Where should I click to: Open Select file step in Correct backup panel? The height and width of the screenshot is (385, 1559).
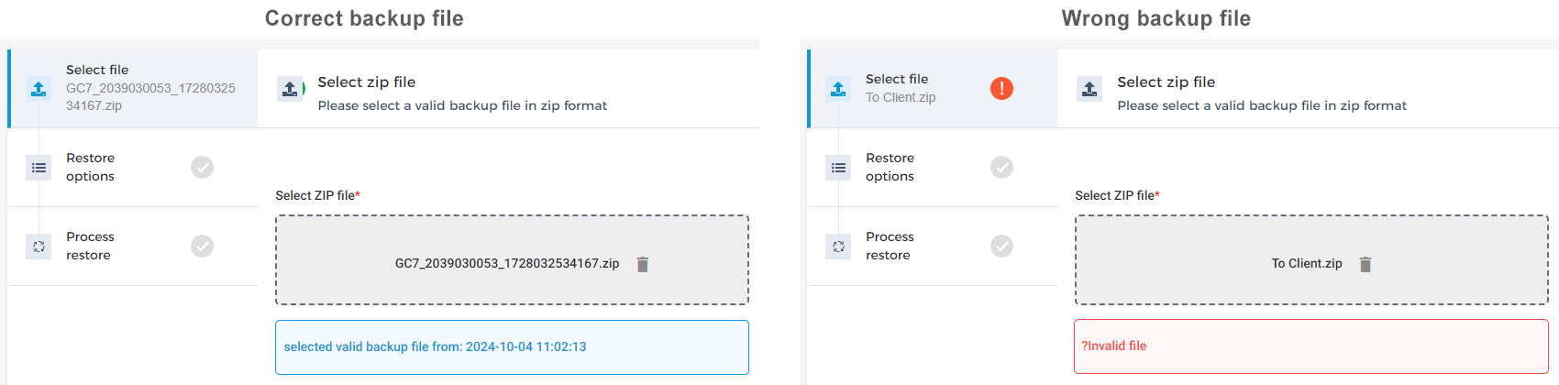(x=134, y=88)
